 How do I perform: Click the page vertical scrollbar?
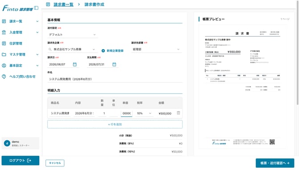pos(298,52)
